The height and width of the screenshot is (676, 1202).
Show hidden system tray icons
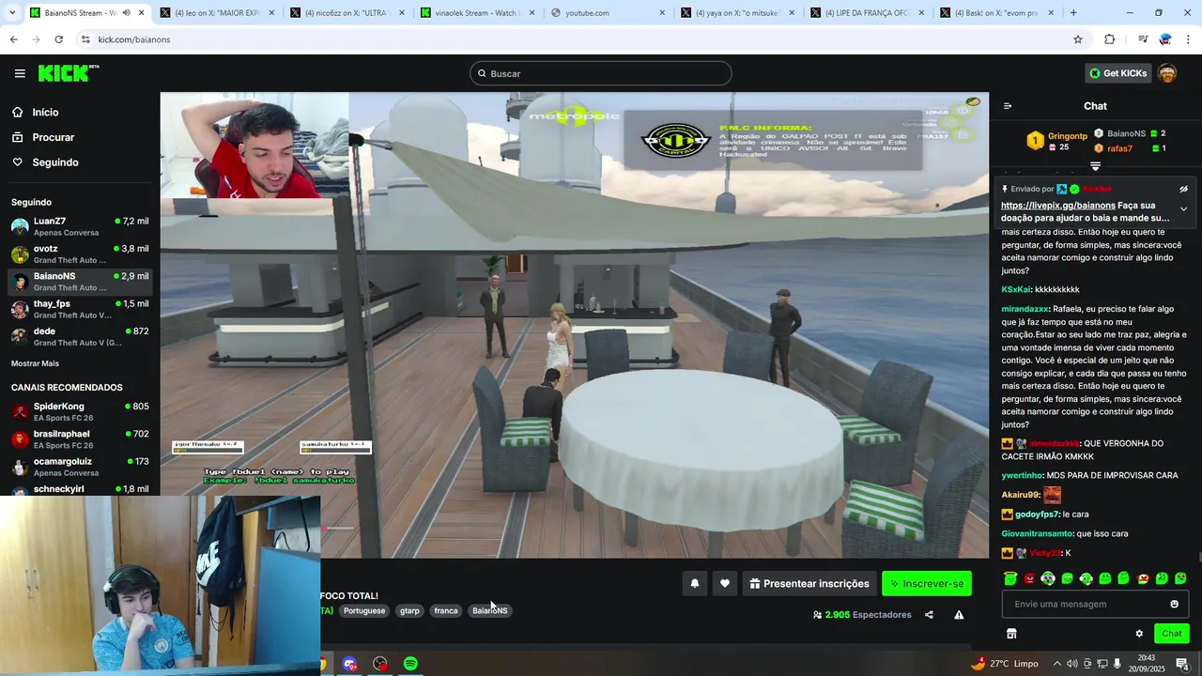pos(1057,664)
